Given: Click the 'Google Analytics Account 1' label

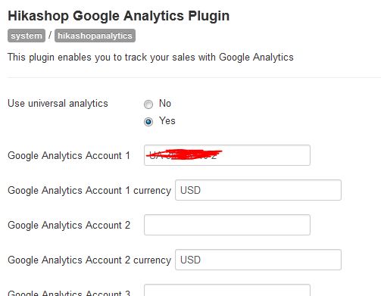Looking at the screenshot, I should click(x=69, y=155).
